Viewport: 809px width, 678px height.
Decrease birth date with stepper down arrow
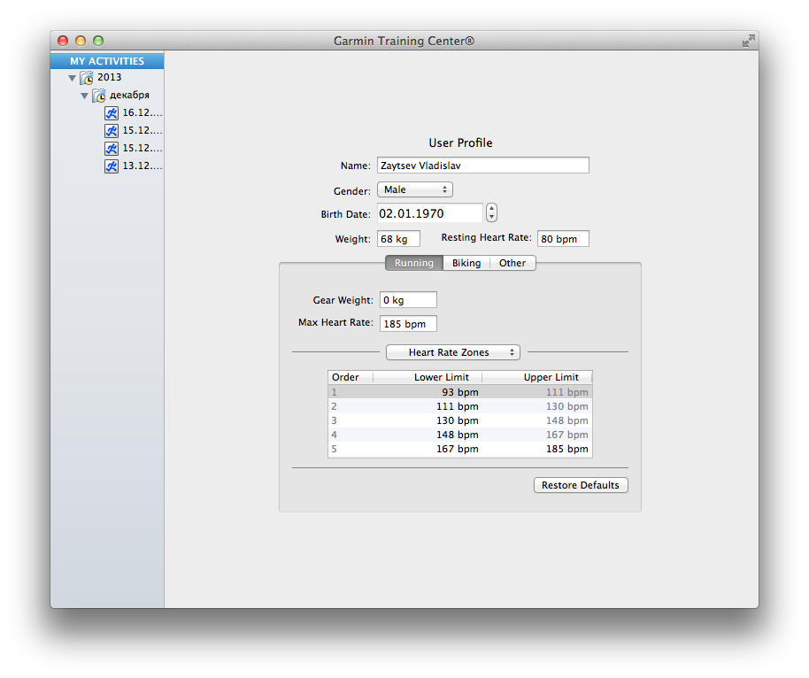tap(492, 217)
